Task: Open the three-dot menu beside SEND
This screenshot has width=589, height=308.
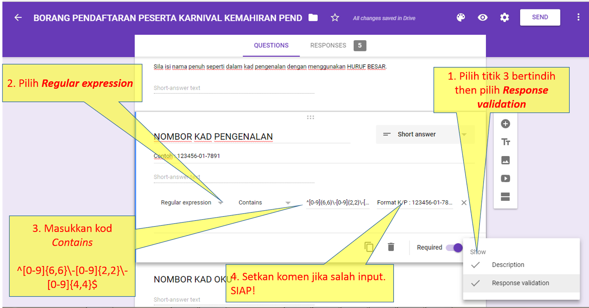Action: pyautogui.click(x=578, y=17)
